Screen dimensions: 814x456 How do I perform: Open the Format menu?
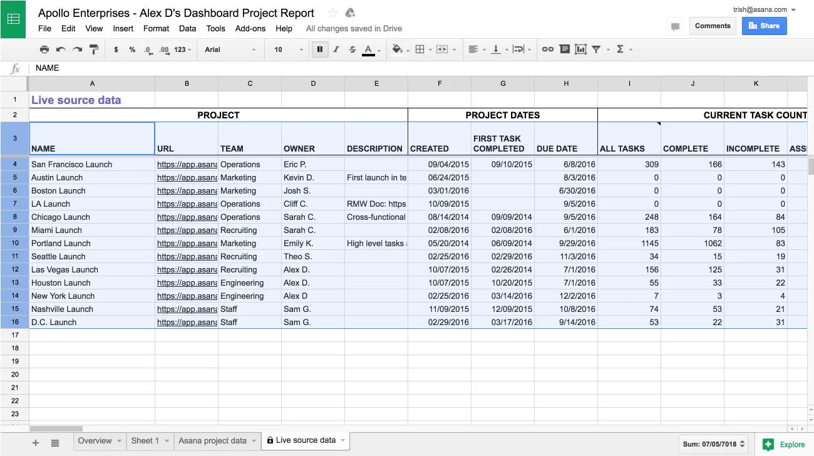[x=156, y=28]
